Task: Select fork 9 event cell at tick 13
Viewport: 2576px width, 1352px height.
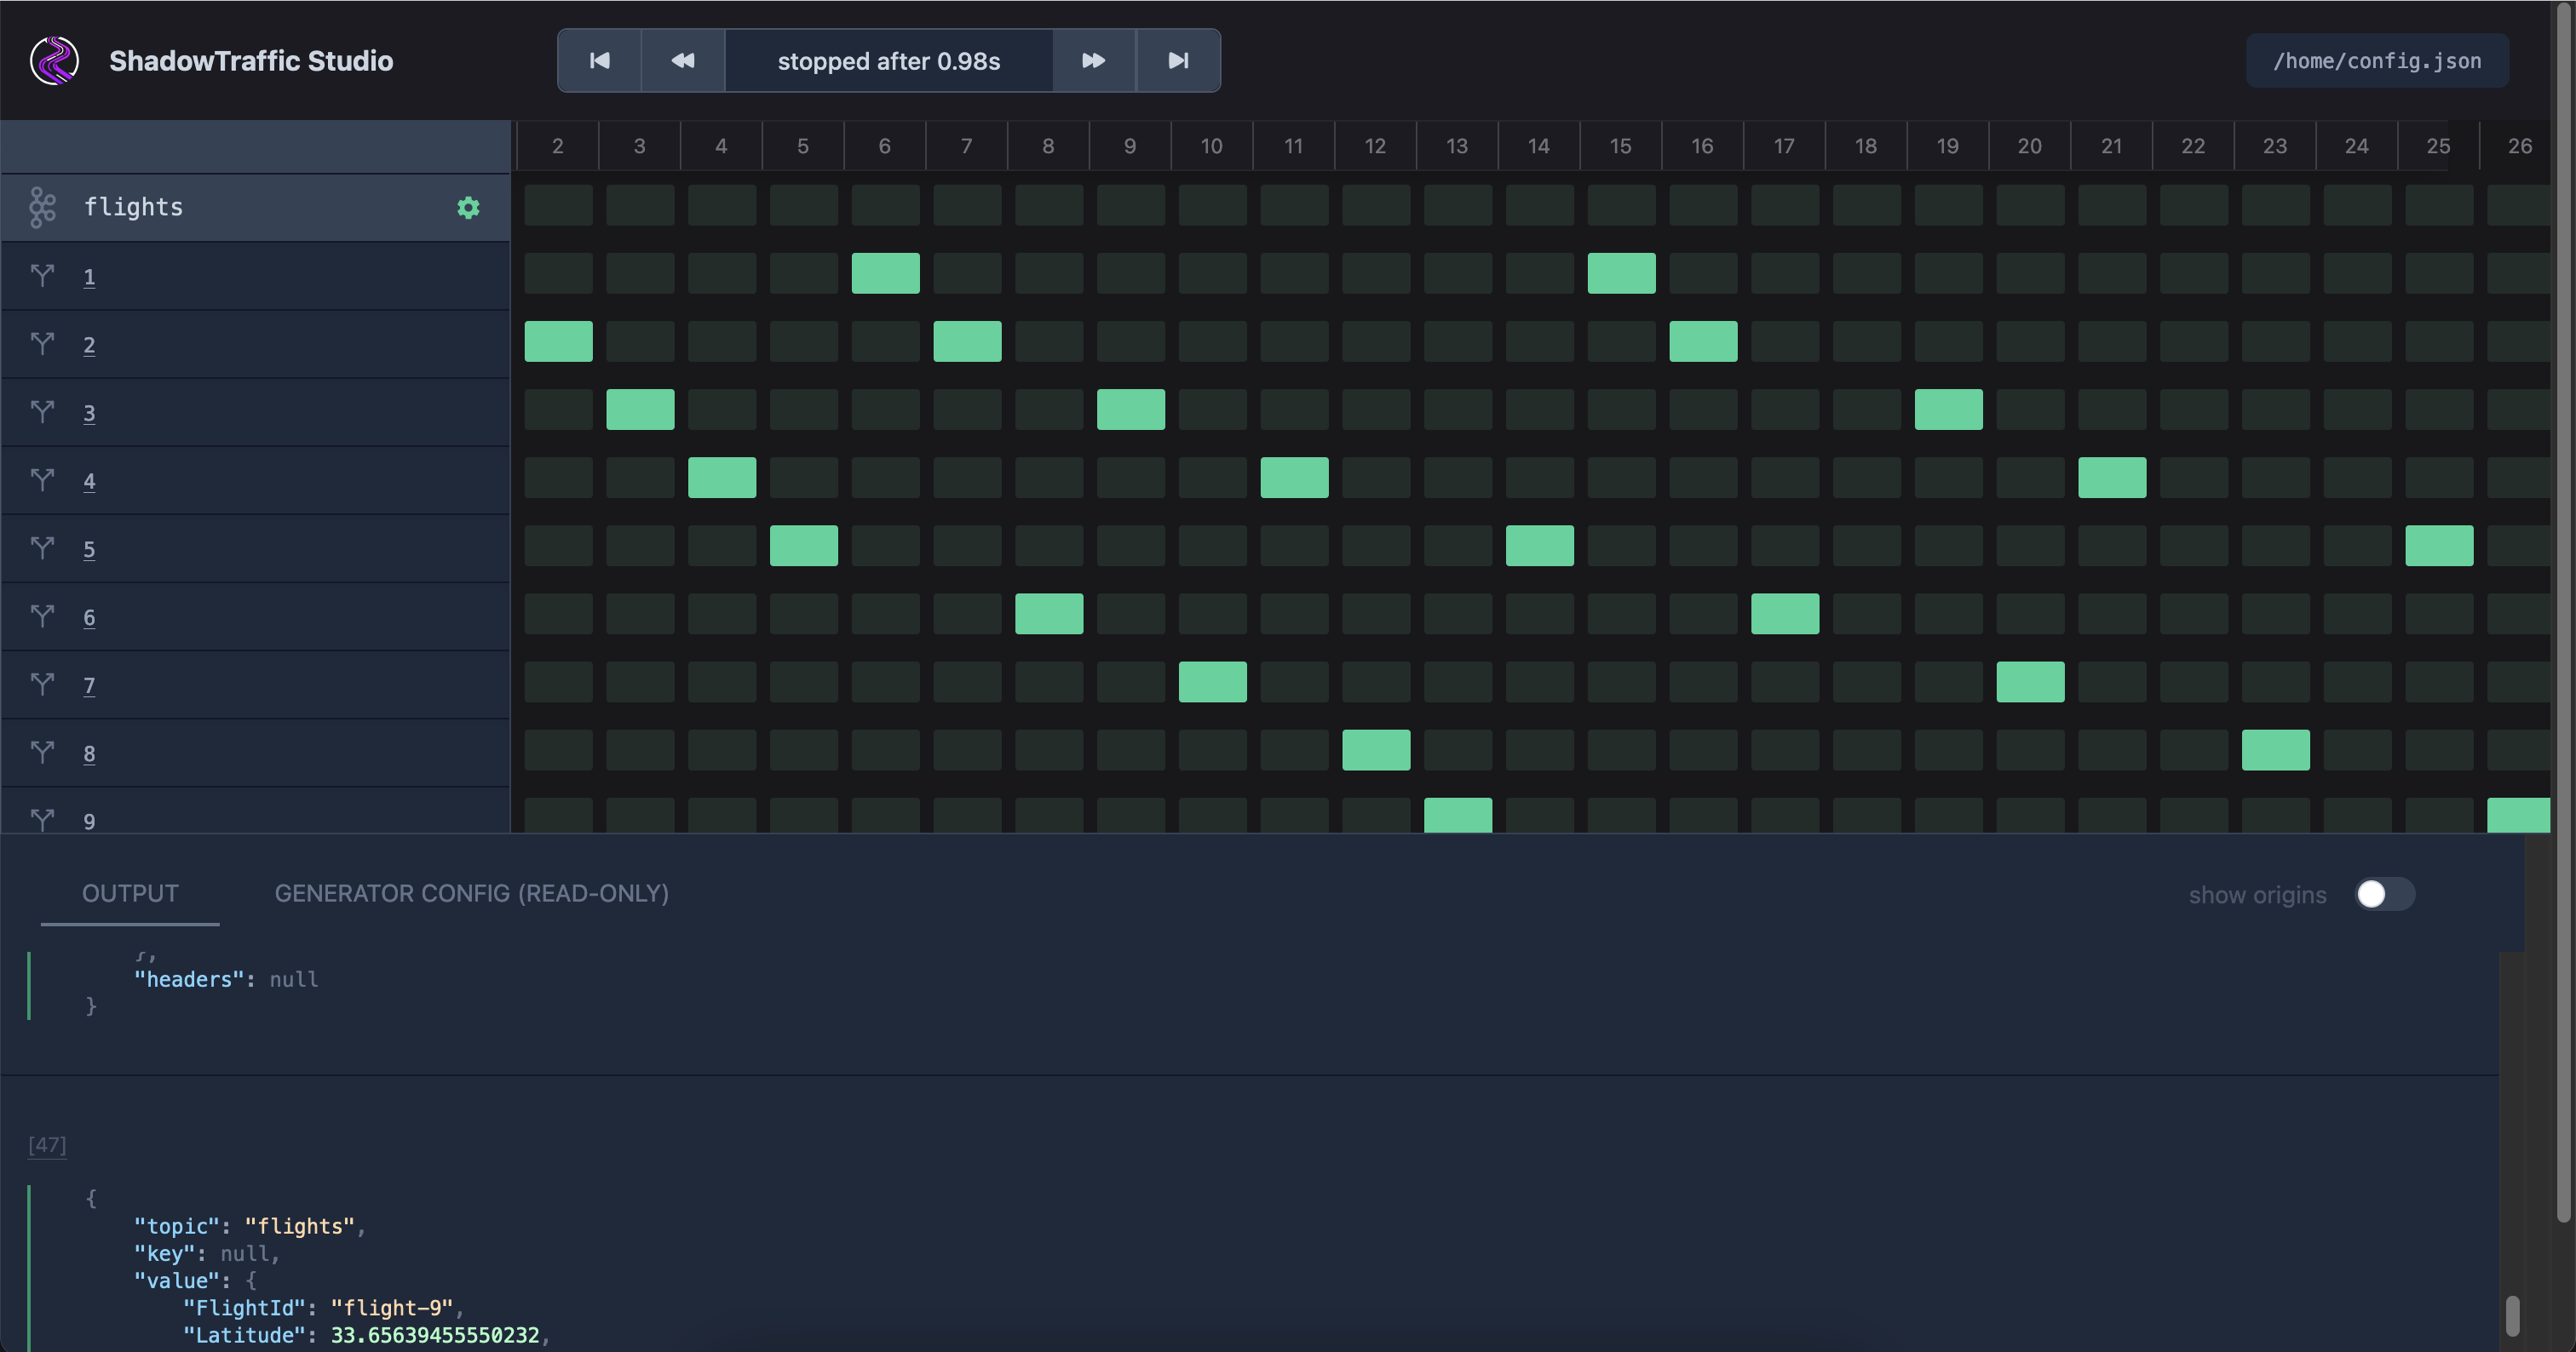Action: click(1458, 815)
